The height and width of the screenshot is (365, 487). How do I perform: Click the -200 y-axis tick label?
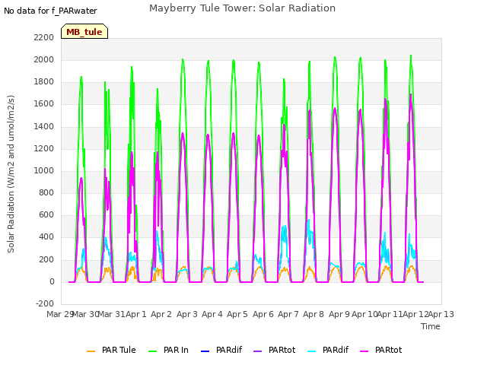click(x=45, y=303)
